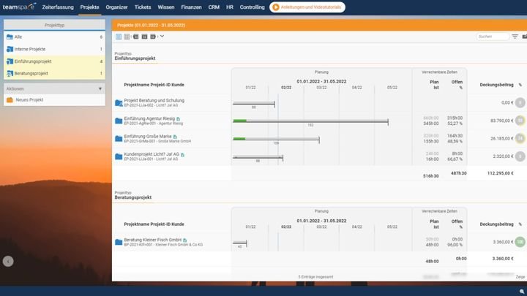Click the first view icon in the toolbar
This screenshot has height=296, width=527.
[x=118, y=36]
